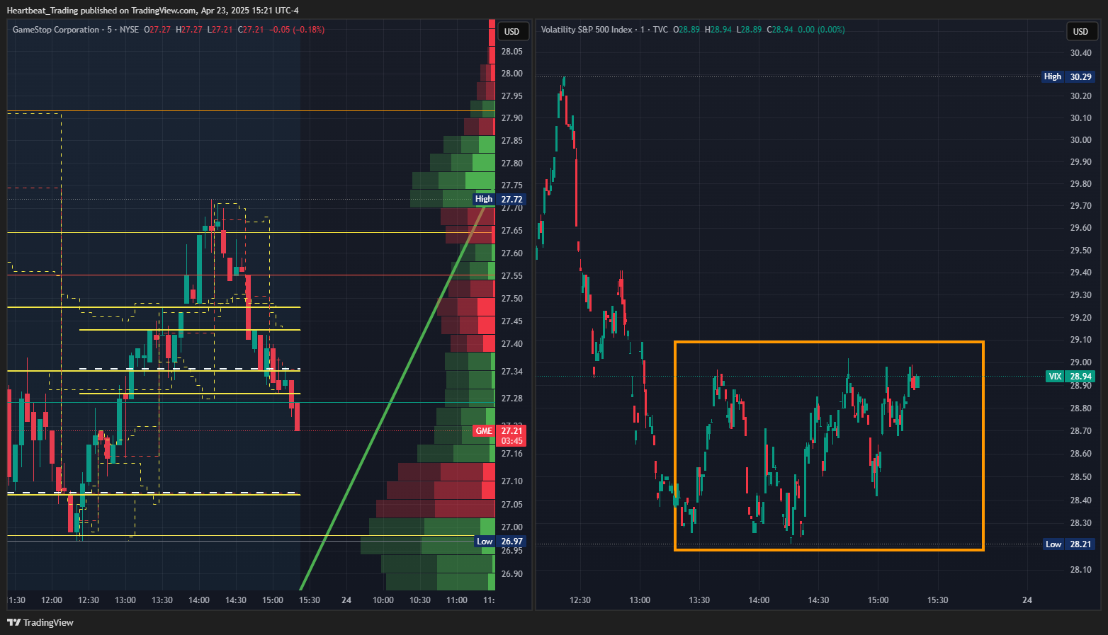Click the 27.10 price axis value
1108x635 pixels.
511,481
